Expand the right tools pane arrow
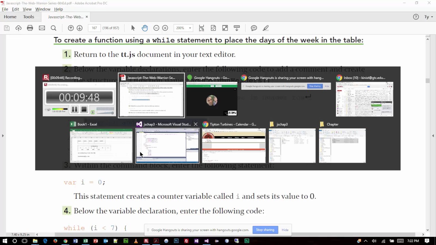The height and width of the screenshot is (245, 436). 433,136
